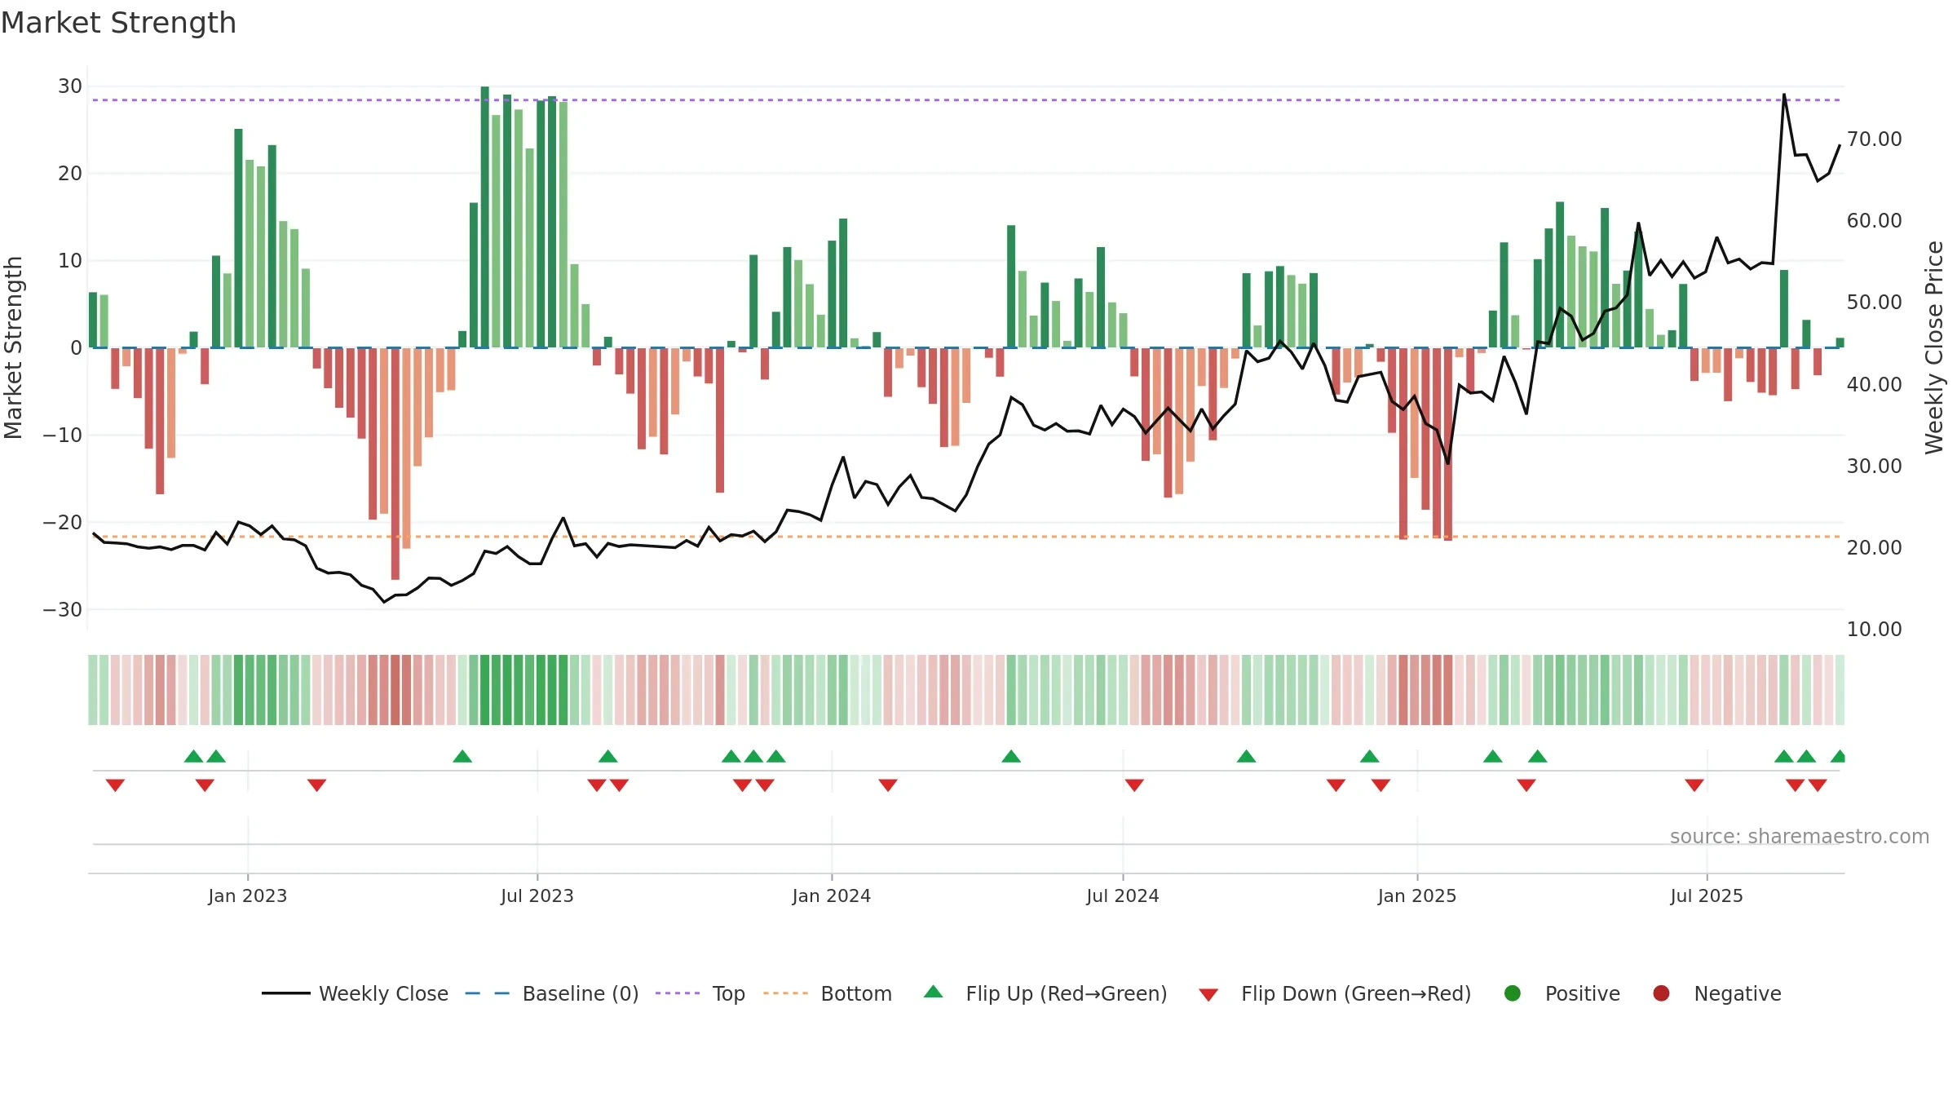Click the Jan 2023 axis label
Viewport: 1957px width, 1101px height.
pyautogui.click(x=247, y=896)
